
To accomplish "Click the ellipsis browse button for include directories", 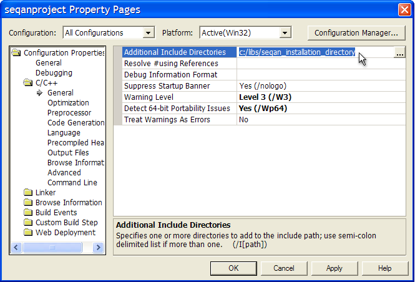I will pyautogui.click(x=399, y=53).
